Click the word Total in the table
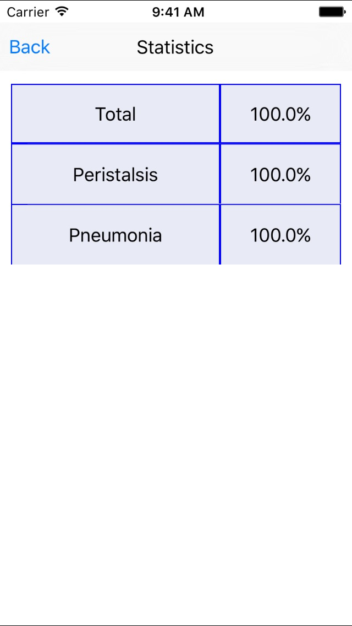Screen dimensions: 352x626 [116, 114]
